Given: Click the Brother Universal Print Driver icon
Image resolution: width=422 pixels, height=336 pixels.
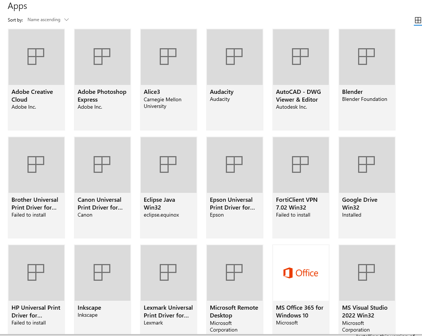Looking at the screenshot, I should [x=36, y=165].
